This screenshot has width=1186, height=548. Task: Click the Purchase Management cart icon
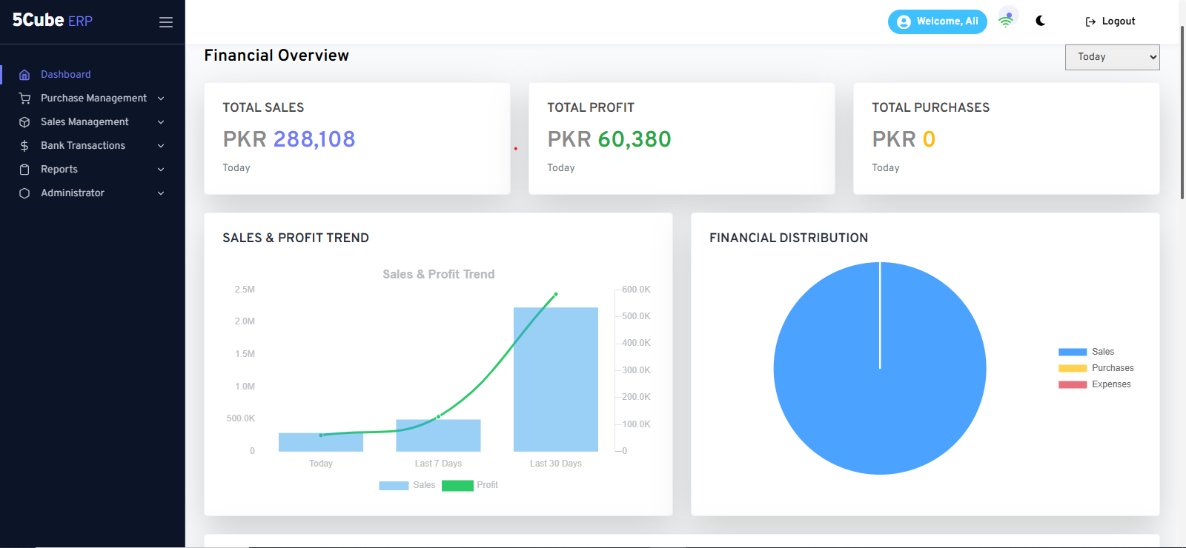tap(24, 98)
